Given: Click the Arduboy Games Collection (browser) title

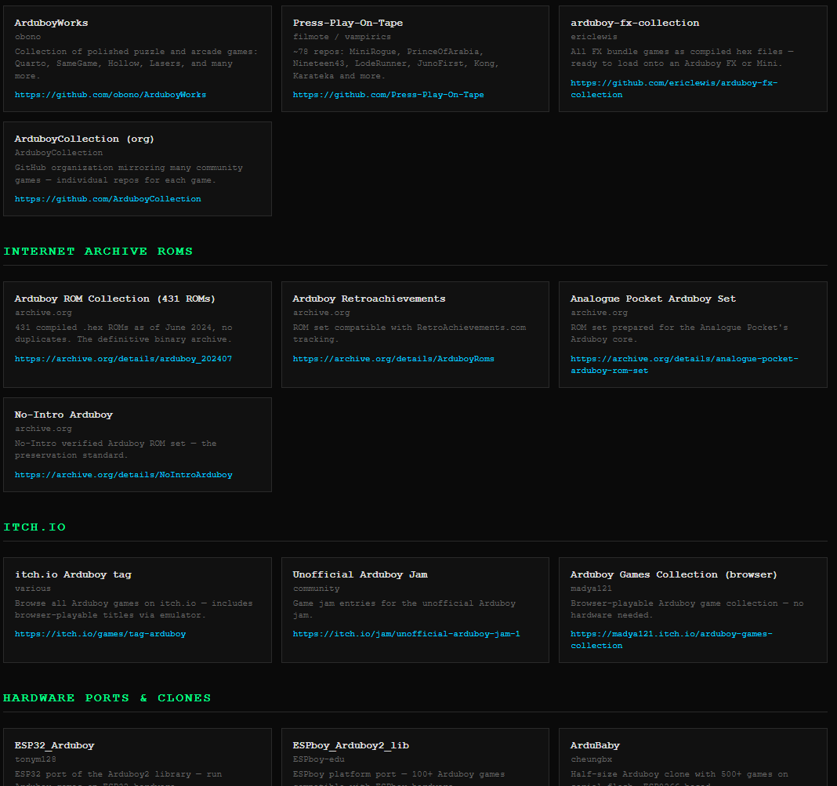Looking at the screenshot, I should coord(674,574).
